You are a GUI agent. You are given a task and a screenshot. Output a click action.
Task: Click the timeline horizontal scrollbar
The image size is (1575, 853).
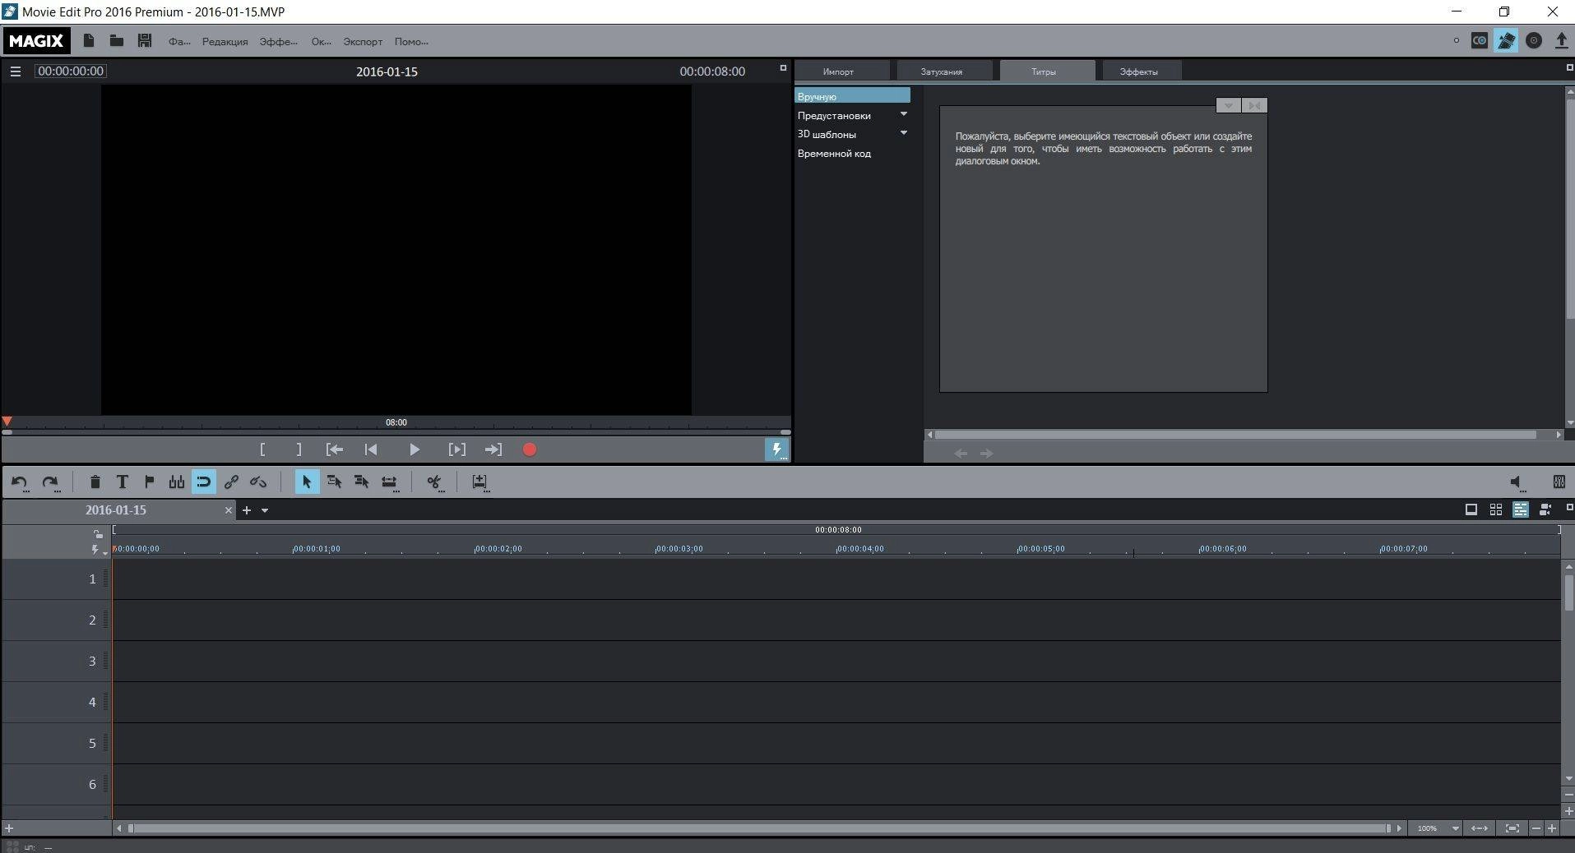click(758, 828)
